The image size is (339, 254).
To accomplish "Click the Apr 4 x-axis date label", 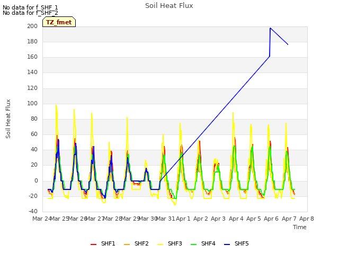I will click(236, 219).
